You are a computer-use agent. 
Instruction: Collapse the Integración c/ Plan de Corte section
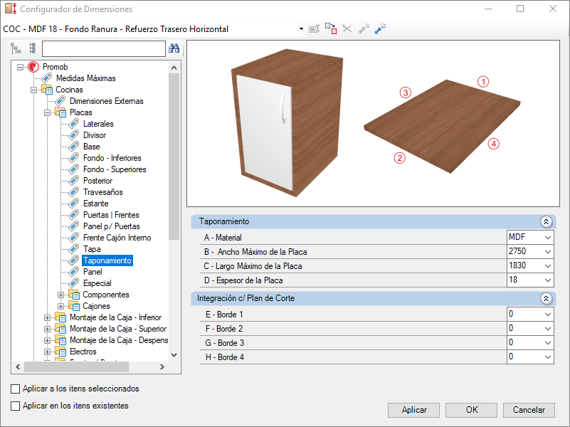tap(546, 299)
